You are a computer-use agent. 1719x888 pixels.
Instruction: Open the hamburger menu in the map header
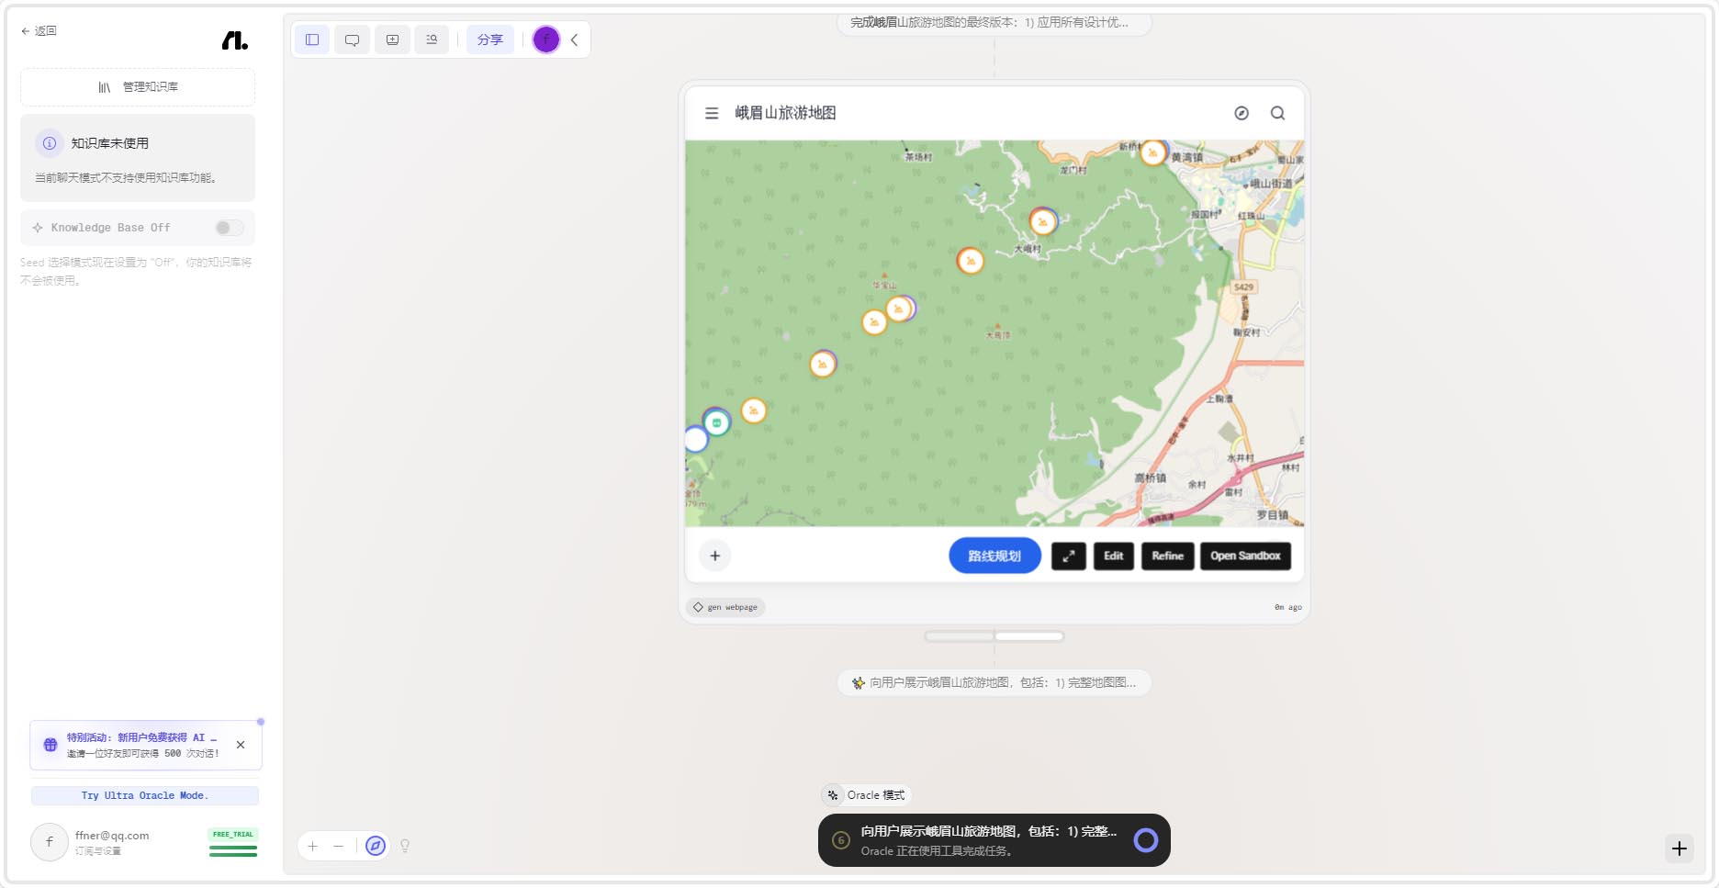(712, 113)
